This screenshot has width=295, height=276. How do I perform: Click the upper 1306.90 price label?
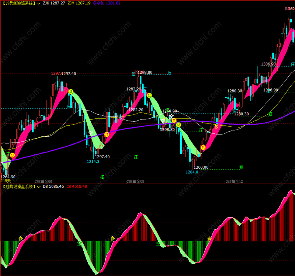(268, 64)
